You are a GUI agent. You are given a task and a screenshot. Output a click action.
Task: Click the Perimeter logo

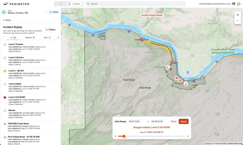pos(16,4)
